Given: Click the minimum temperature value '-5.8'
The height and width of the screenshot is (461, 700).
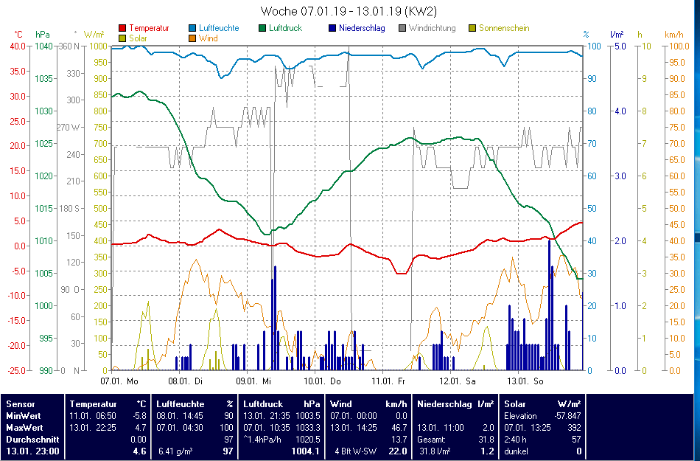Looking at the screenshot, I should point(138,415).
